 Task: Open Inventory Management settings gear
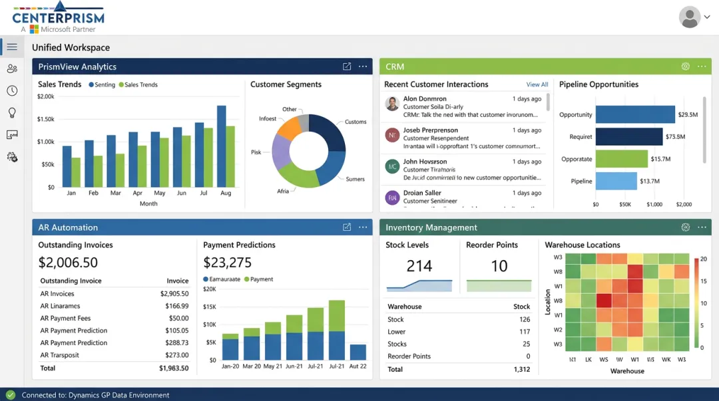tap(685, 227)
